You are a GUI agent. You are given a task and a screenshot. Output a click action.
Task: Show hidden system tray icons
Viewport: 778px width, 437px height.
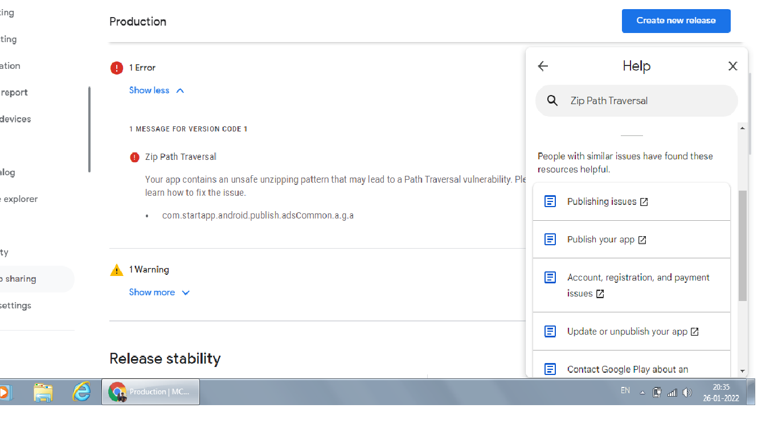642,393
